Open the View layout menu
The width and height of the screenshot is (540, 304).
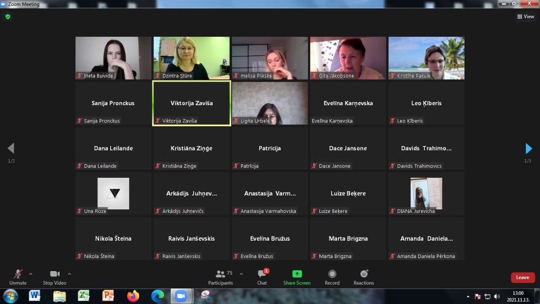tap(526, 17)
